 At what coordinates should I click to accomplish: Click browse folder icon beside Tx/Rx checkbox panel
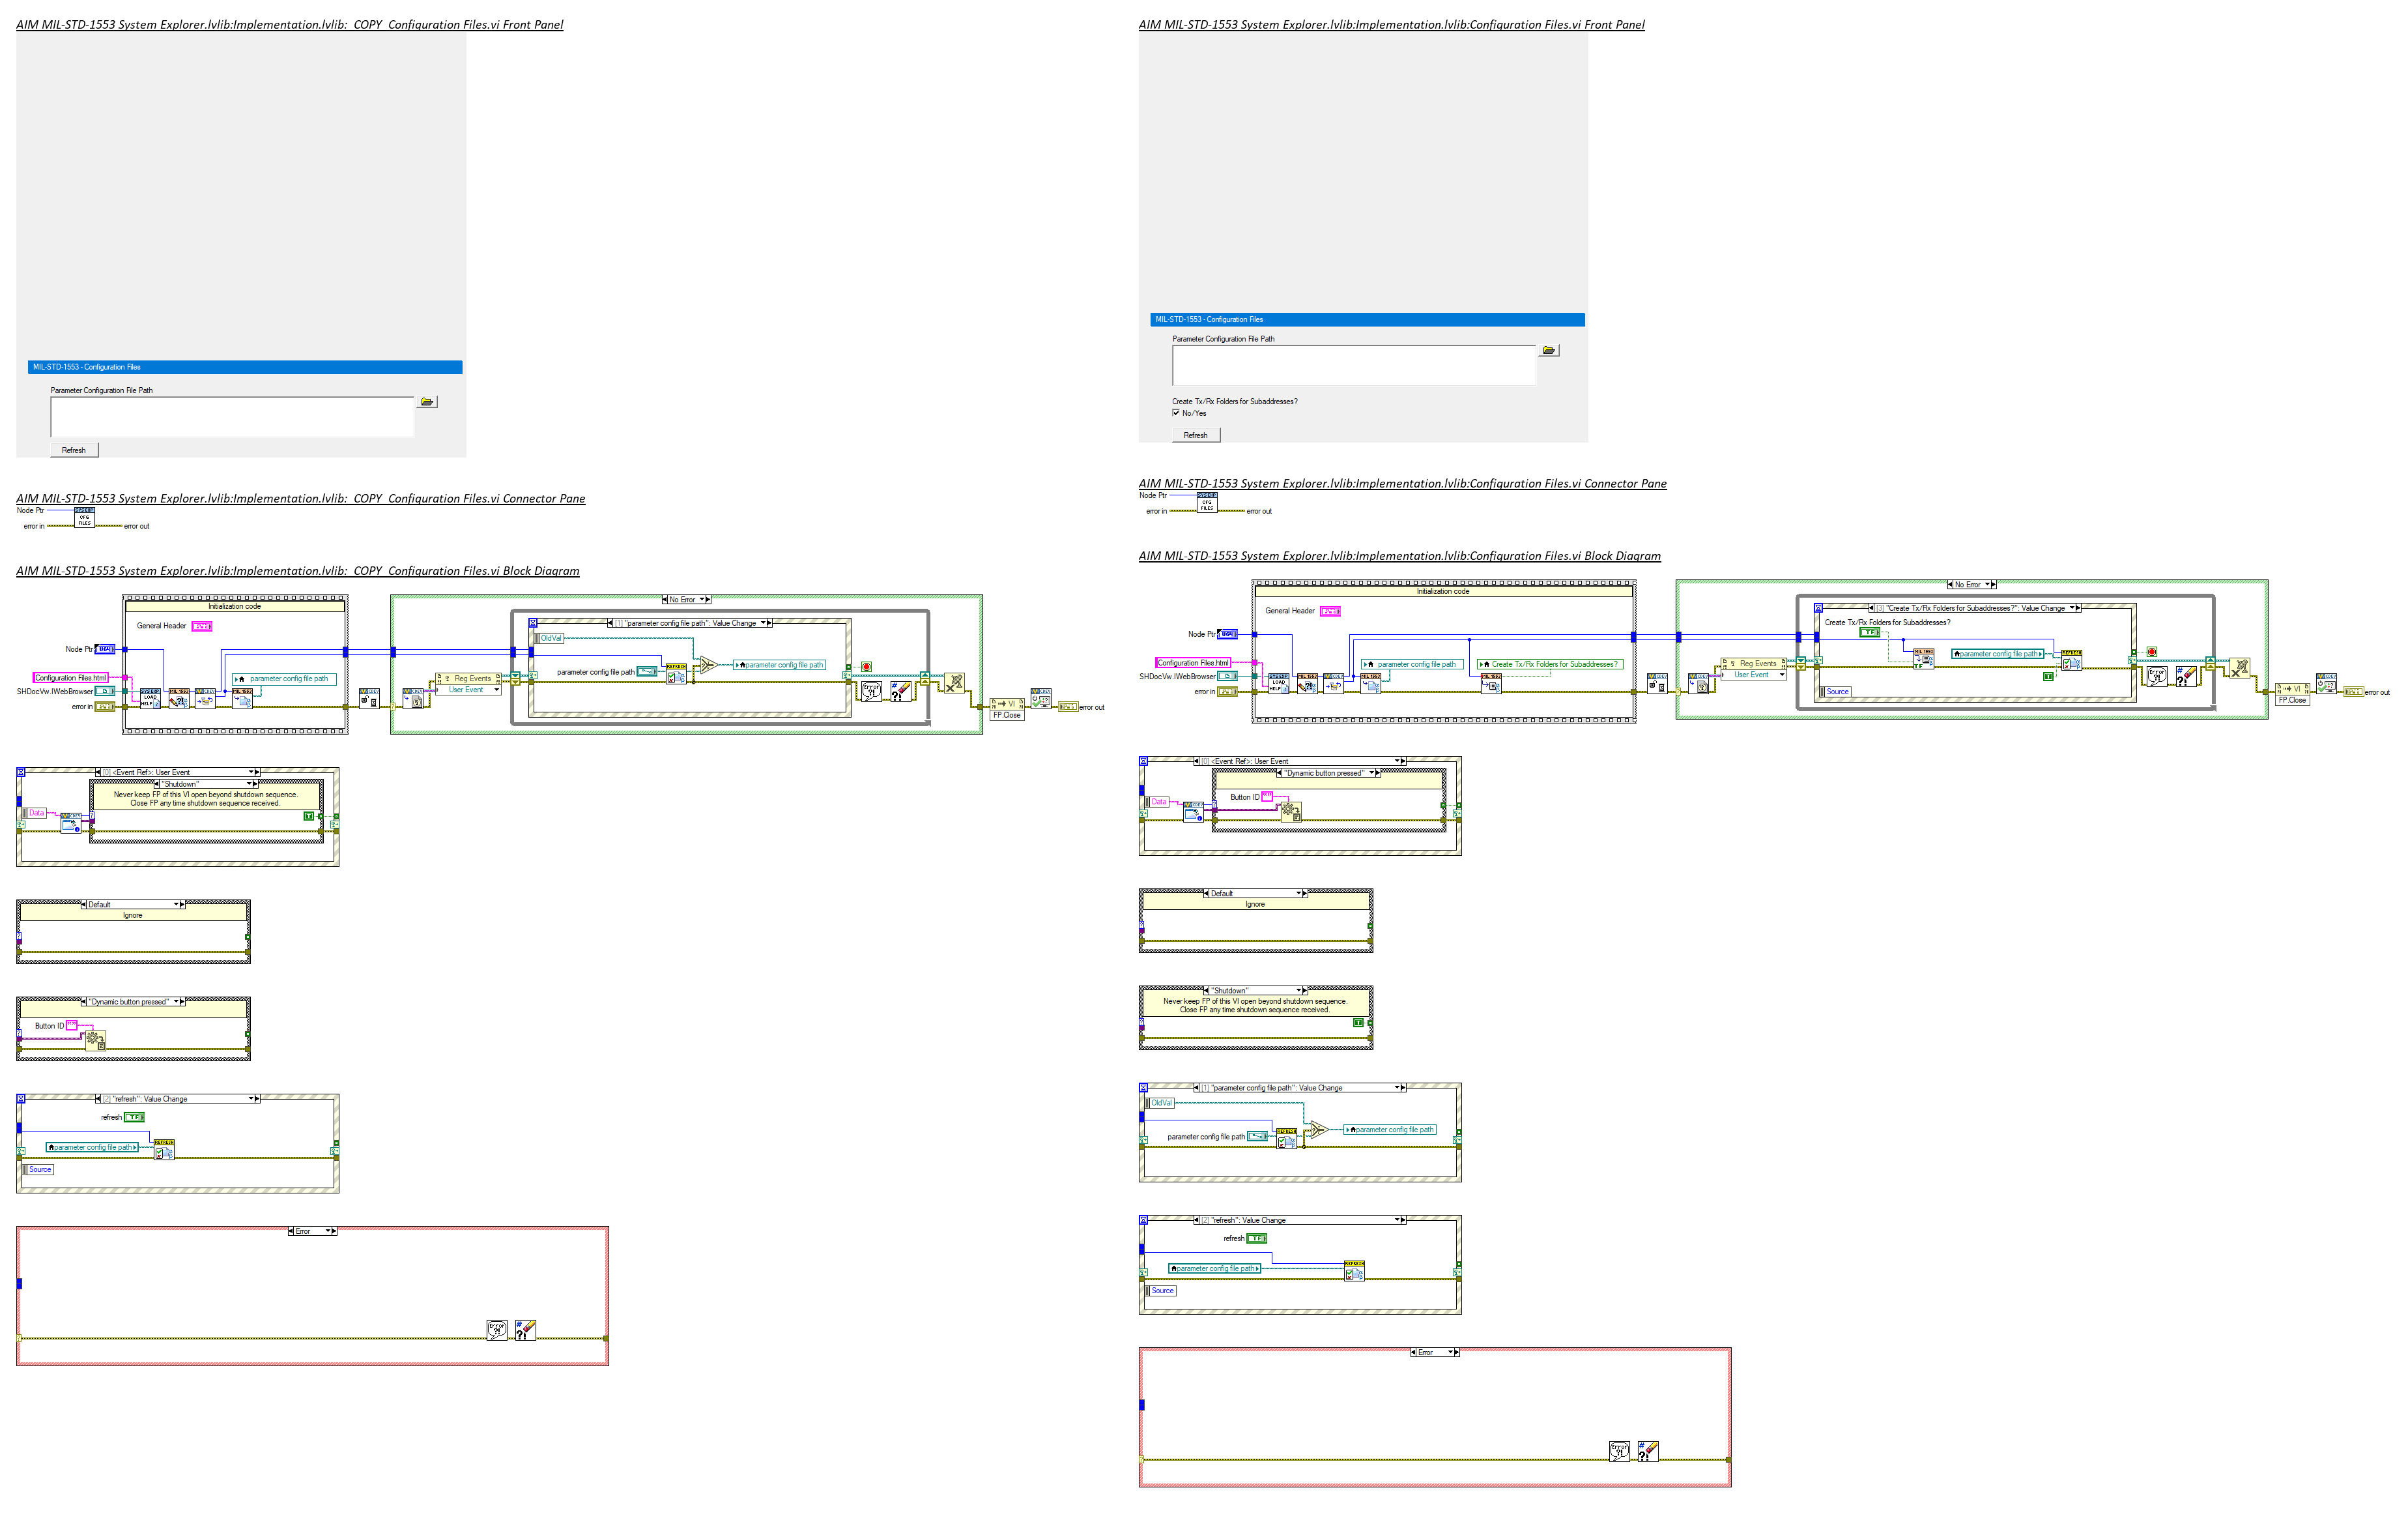1548,350
